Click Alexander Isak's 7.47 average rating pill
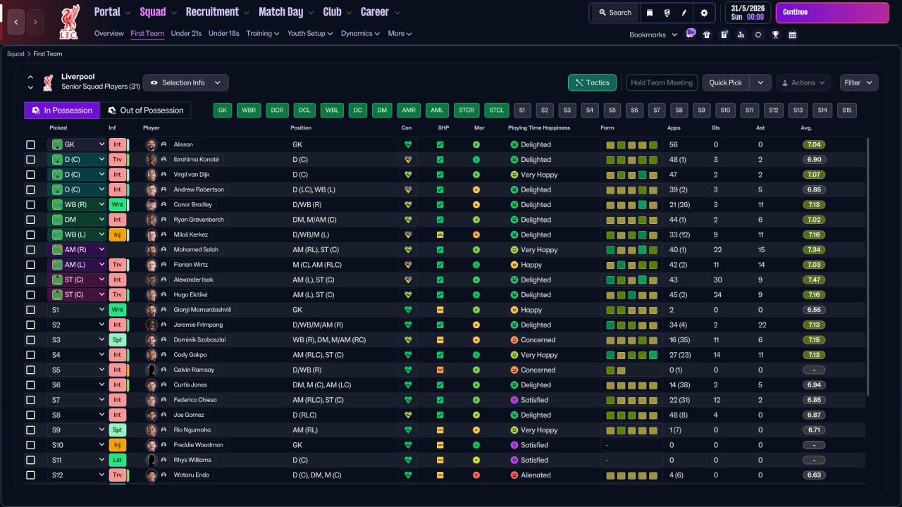Screen dimensions: 902x507 coord(814,280)
